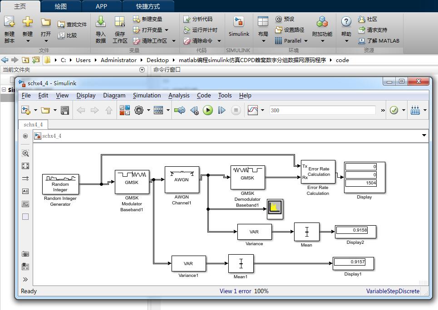Open the File menu in Simulink
Viewport: 438px width, 310px height.
coord(26,96)
